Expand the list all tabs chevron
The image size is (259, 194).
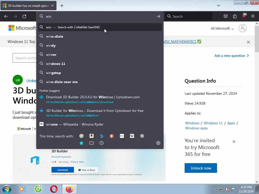pyautogui.click(x=219, y=6)
